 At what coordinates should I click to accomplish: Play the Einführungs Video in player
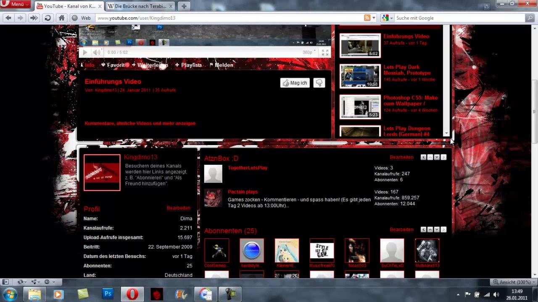[x=84, y=52]
